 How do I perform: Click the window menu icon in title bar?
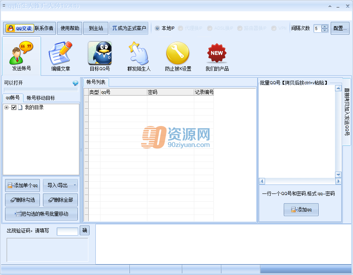4,5
